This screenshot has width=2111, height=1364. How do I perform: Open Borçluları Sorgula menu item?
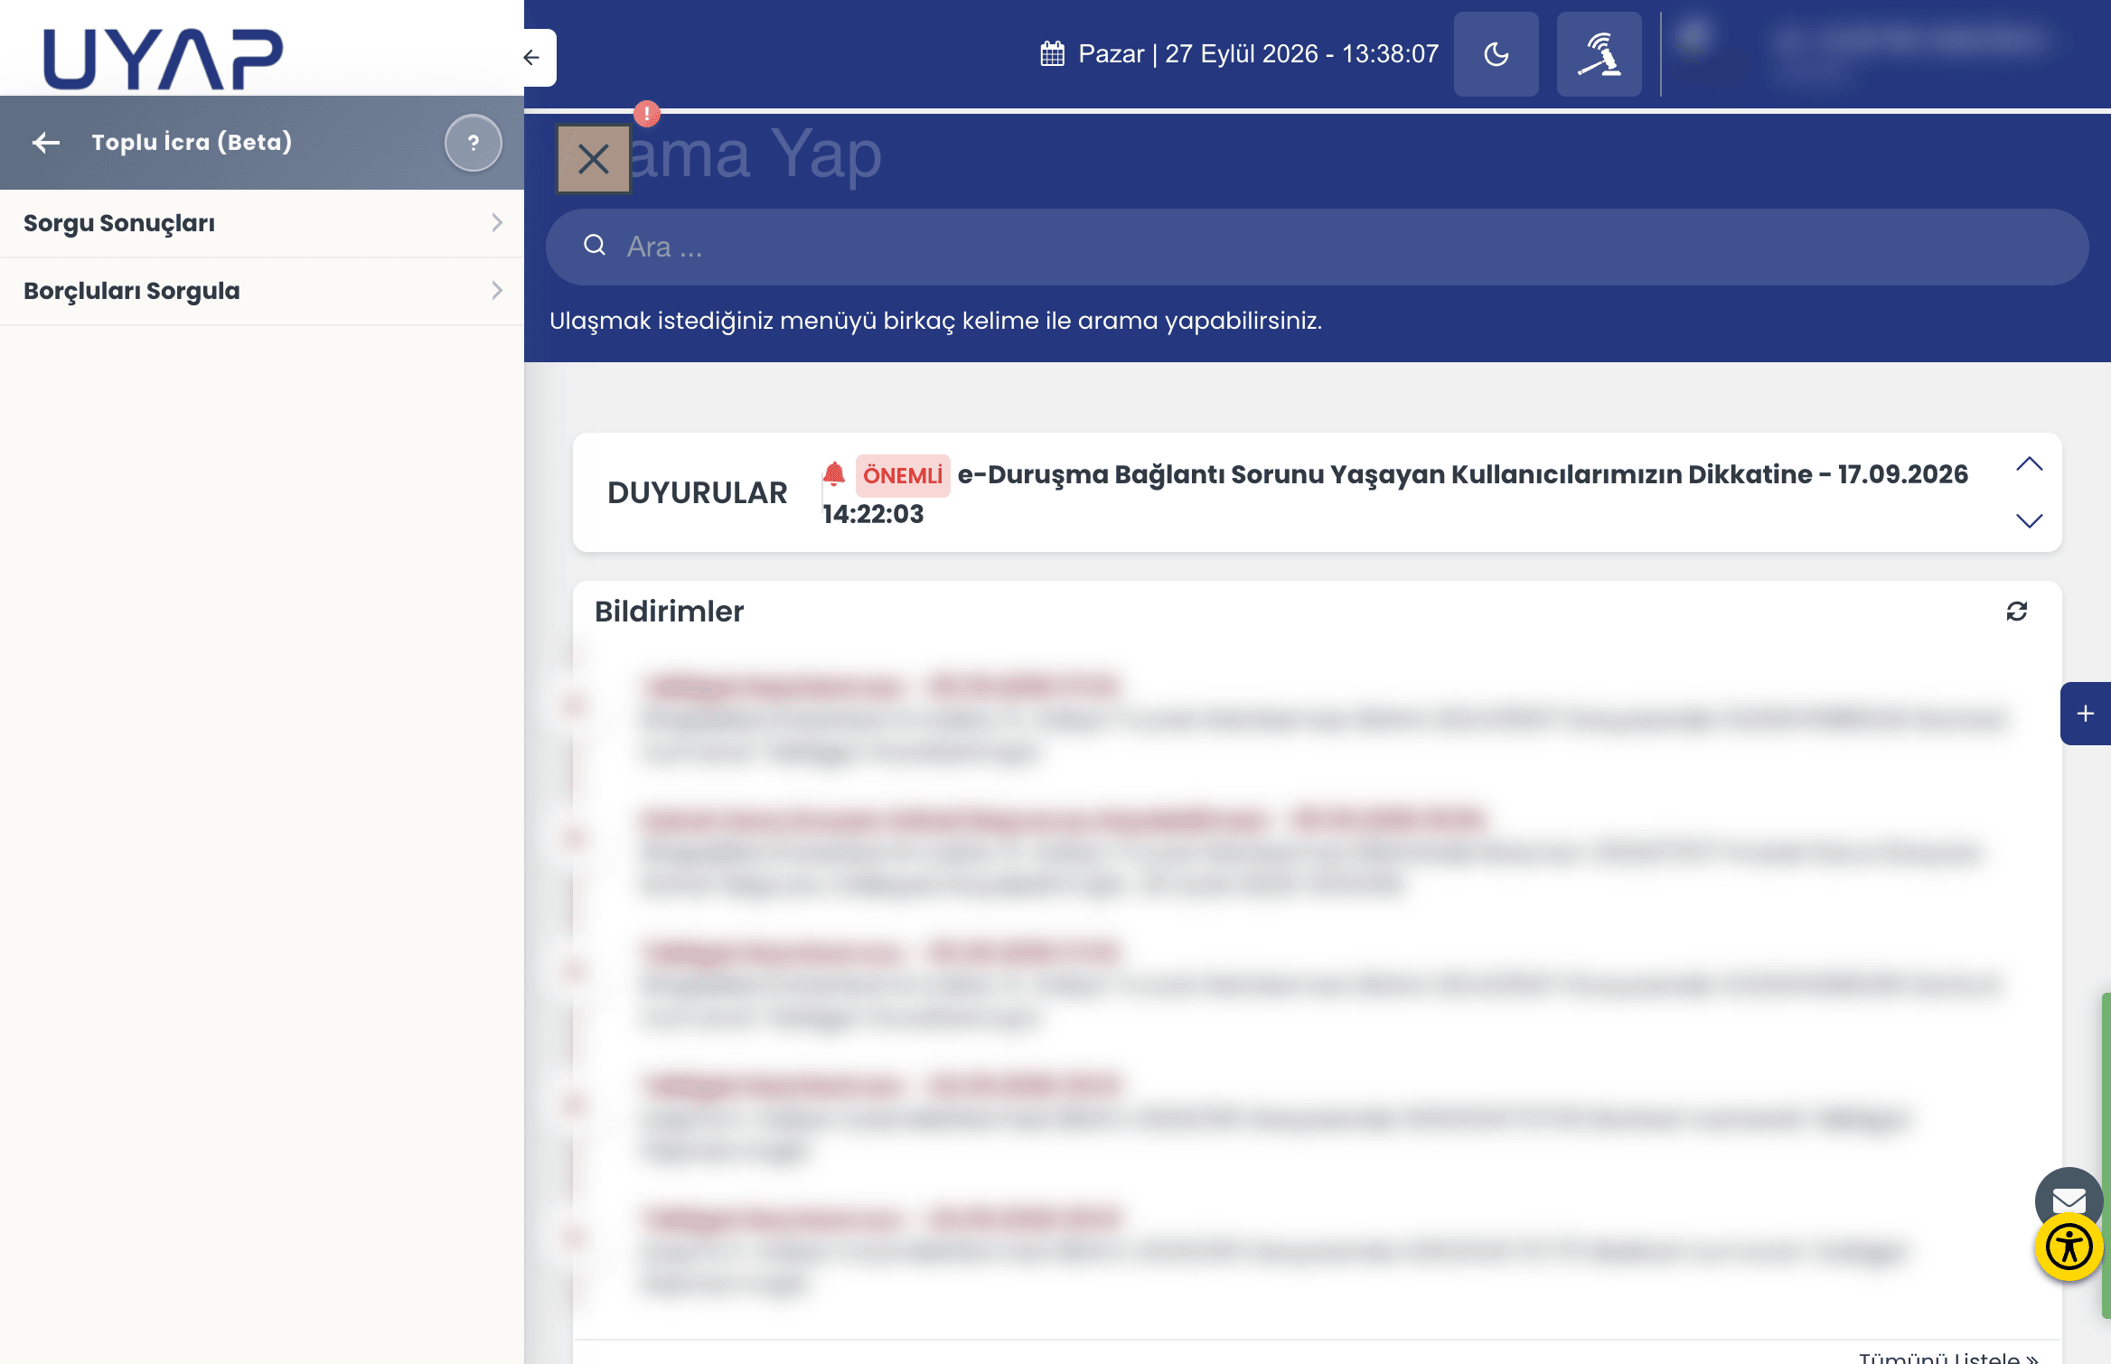262,291
